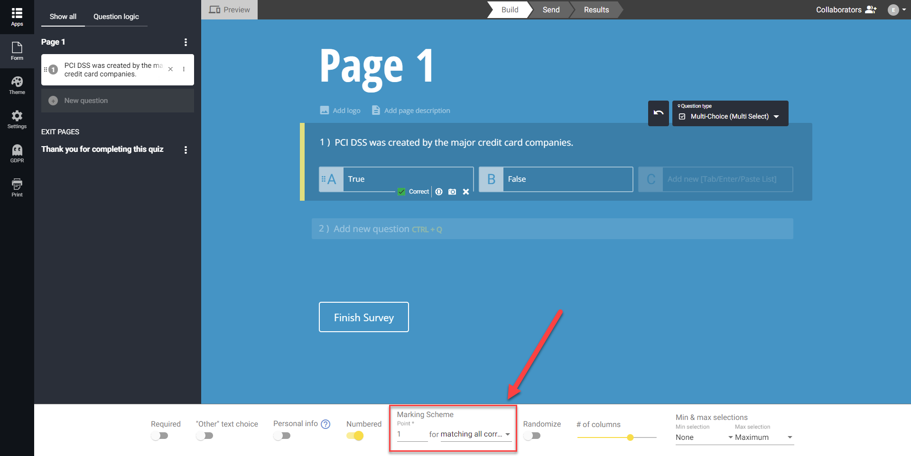The image size is (911, 456).
Task: Click Add new question field on page
Action: [552, 229]
